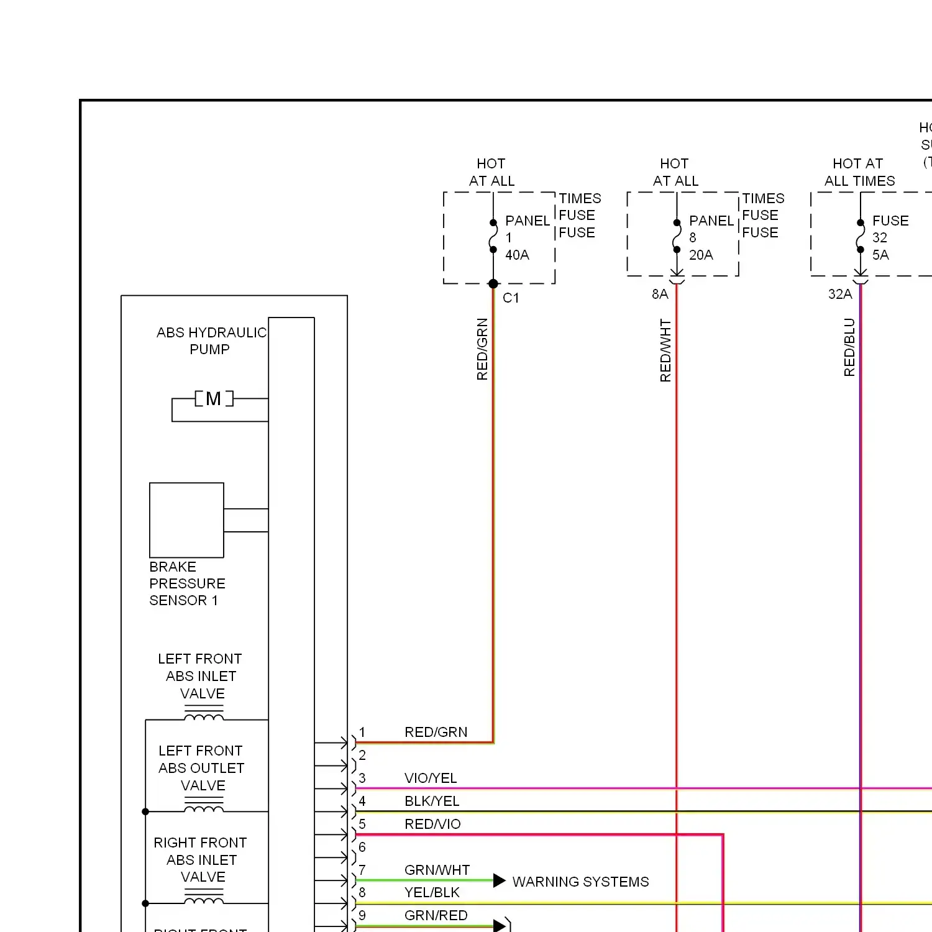The image size is (932, 932).
Task: Click FUSE 32 5A text
Action: coord(890,237)
